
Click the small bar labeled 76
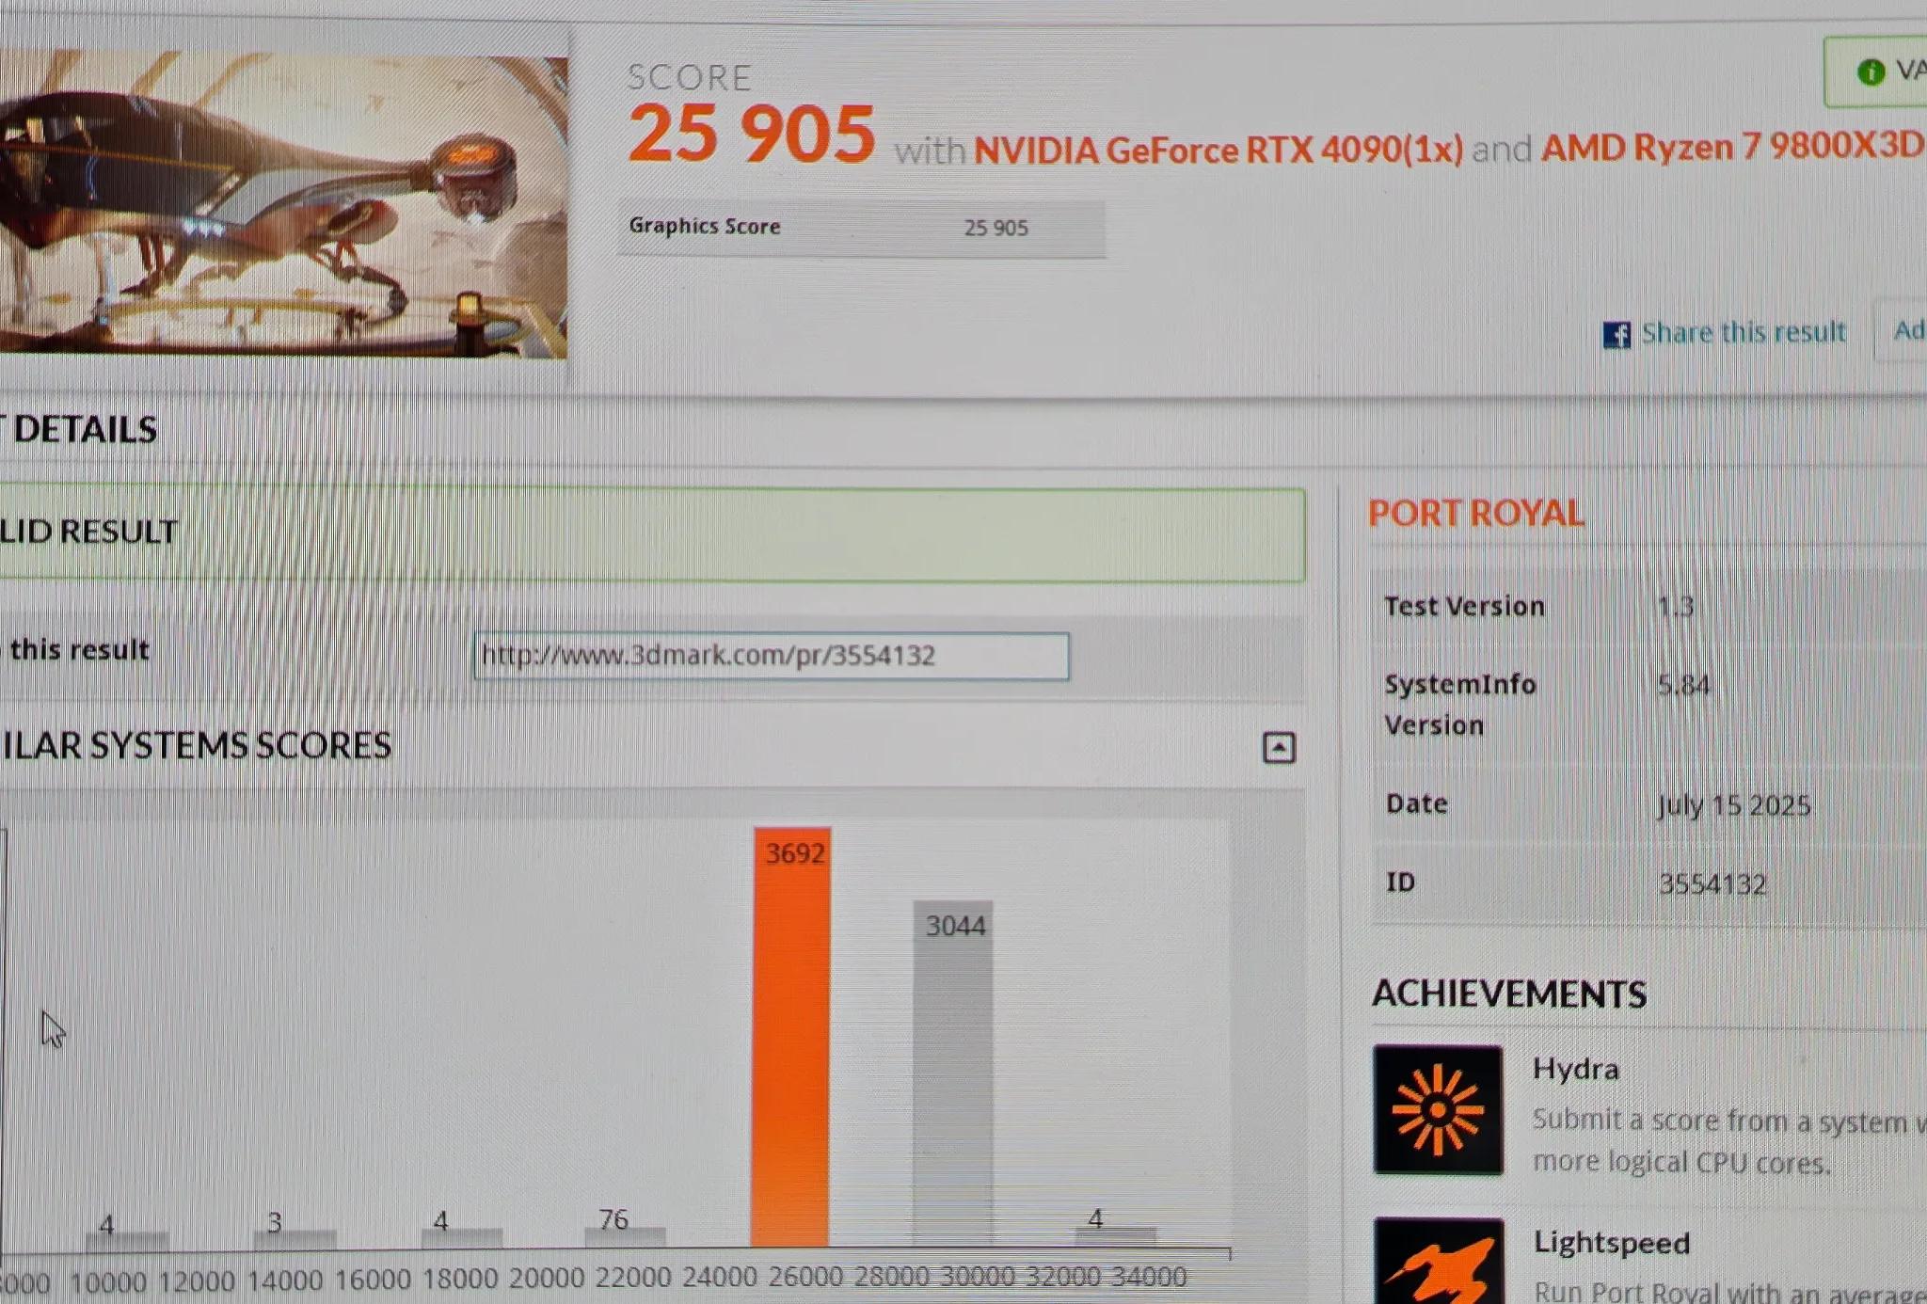pos(624,1236)
